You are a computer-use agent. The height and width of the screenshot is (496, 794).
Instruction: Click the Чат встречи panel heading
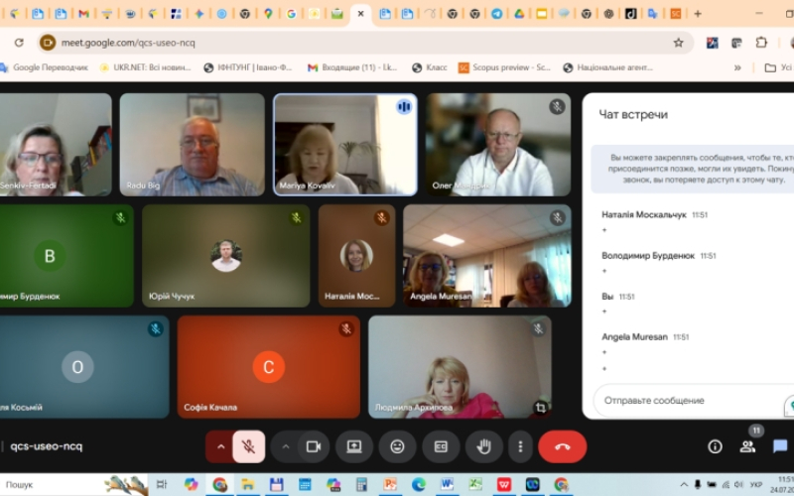(633, 114)
